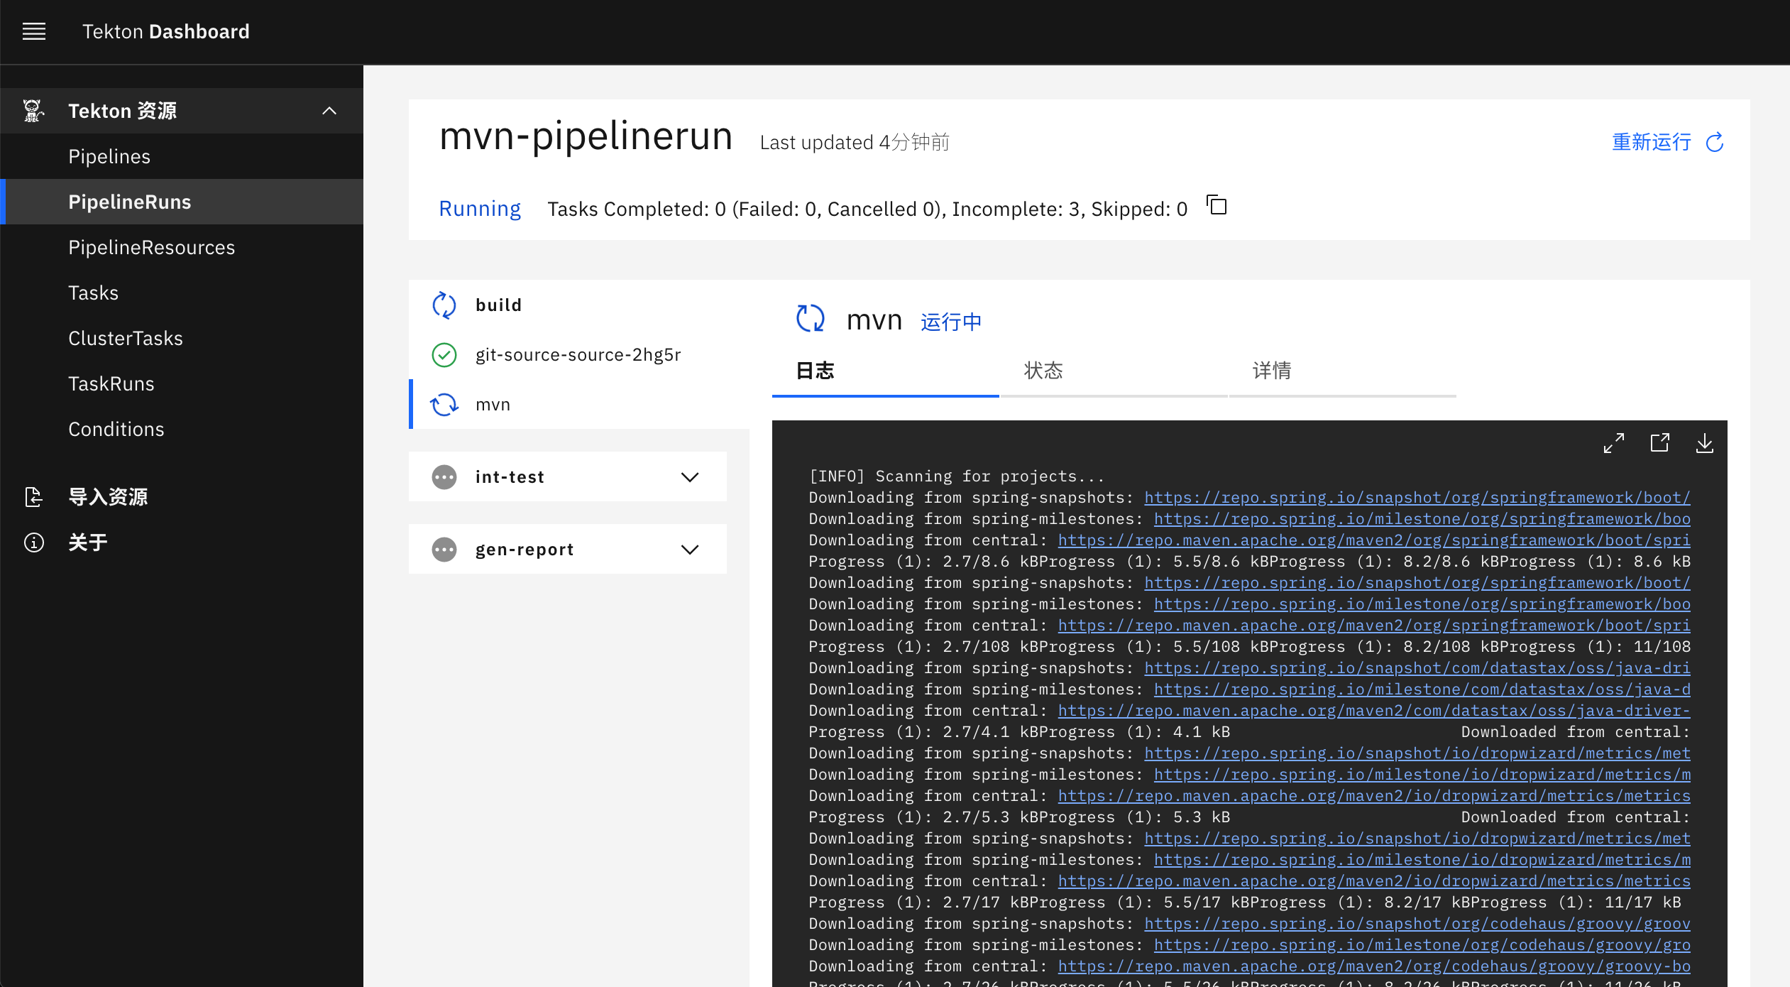Click the gen-report pending status icon
This screenshot has width=1790, height=987.
click(x=444, y=549)
